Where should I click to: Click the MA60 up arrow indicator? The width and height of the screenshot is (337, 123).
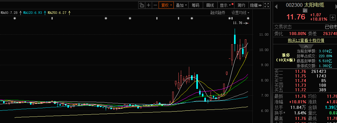(20, 13)
